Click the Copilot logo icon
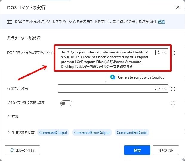The width and height of the screenshot is (185, 161). pyautogui.click(x=112, y=77)
